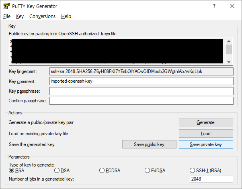Viewport: 242px width, 189px height.
Task: Open the Key menu
Action: [20, 16]
